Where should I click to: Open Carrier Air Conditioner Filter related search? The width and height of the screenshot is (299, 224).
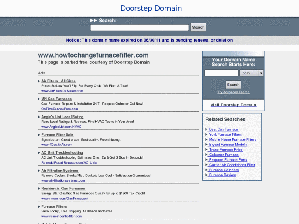point(232,165)
